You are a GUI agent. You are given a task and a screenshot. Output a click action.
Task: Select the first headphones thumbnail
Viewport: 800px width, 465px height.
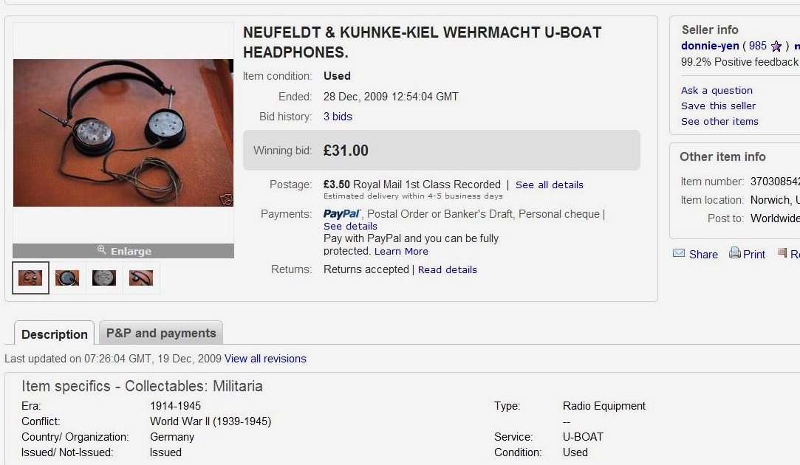click(x=30, y=278)
